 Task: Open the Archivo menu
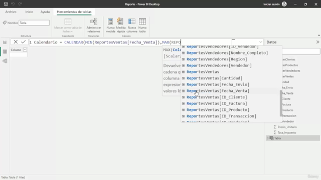point(11,12)
